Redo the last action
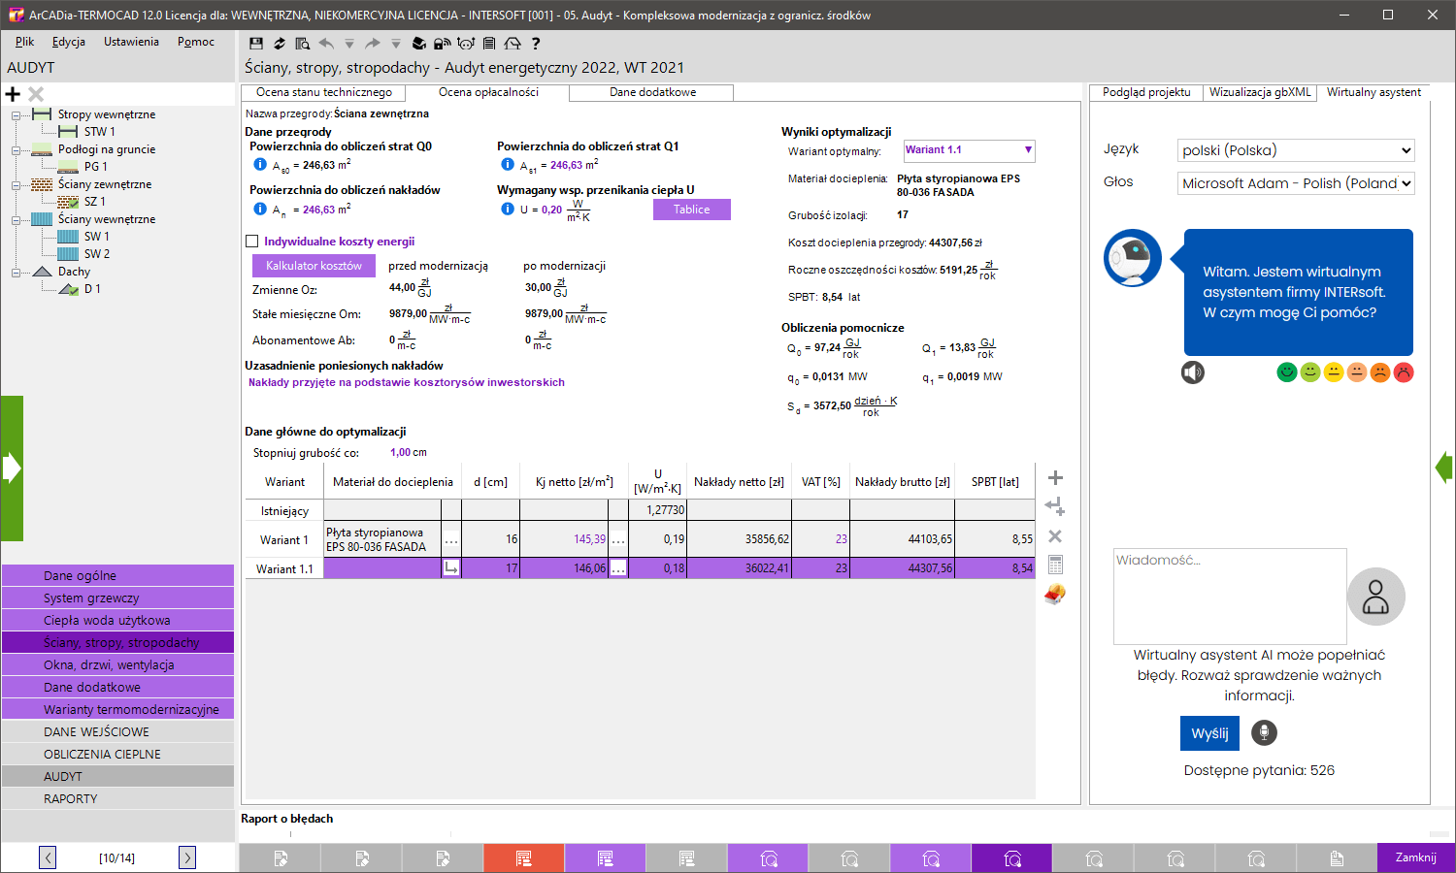Viewport: 1456px width, 873px height. [x=372, y=43]
